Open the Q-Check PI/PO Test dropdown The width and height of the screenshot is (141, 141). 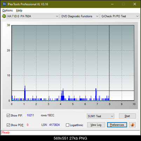click(120, 16)
